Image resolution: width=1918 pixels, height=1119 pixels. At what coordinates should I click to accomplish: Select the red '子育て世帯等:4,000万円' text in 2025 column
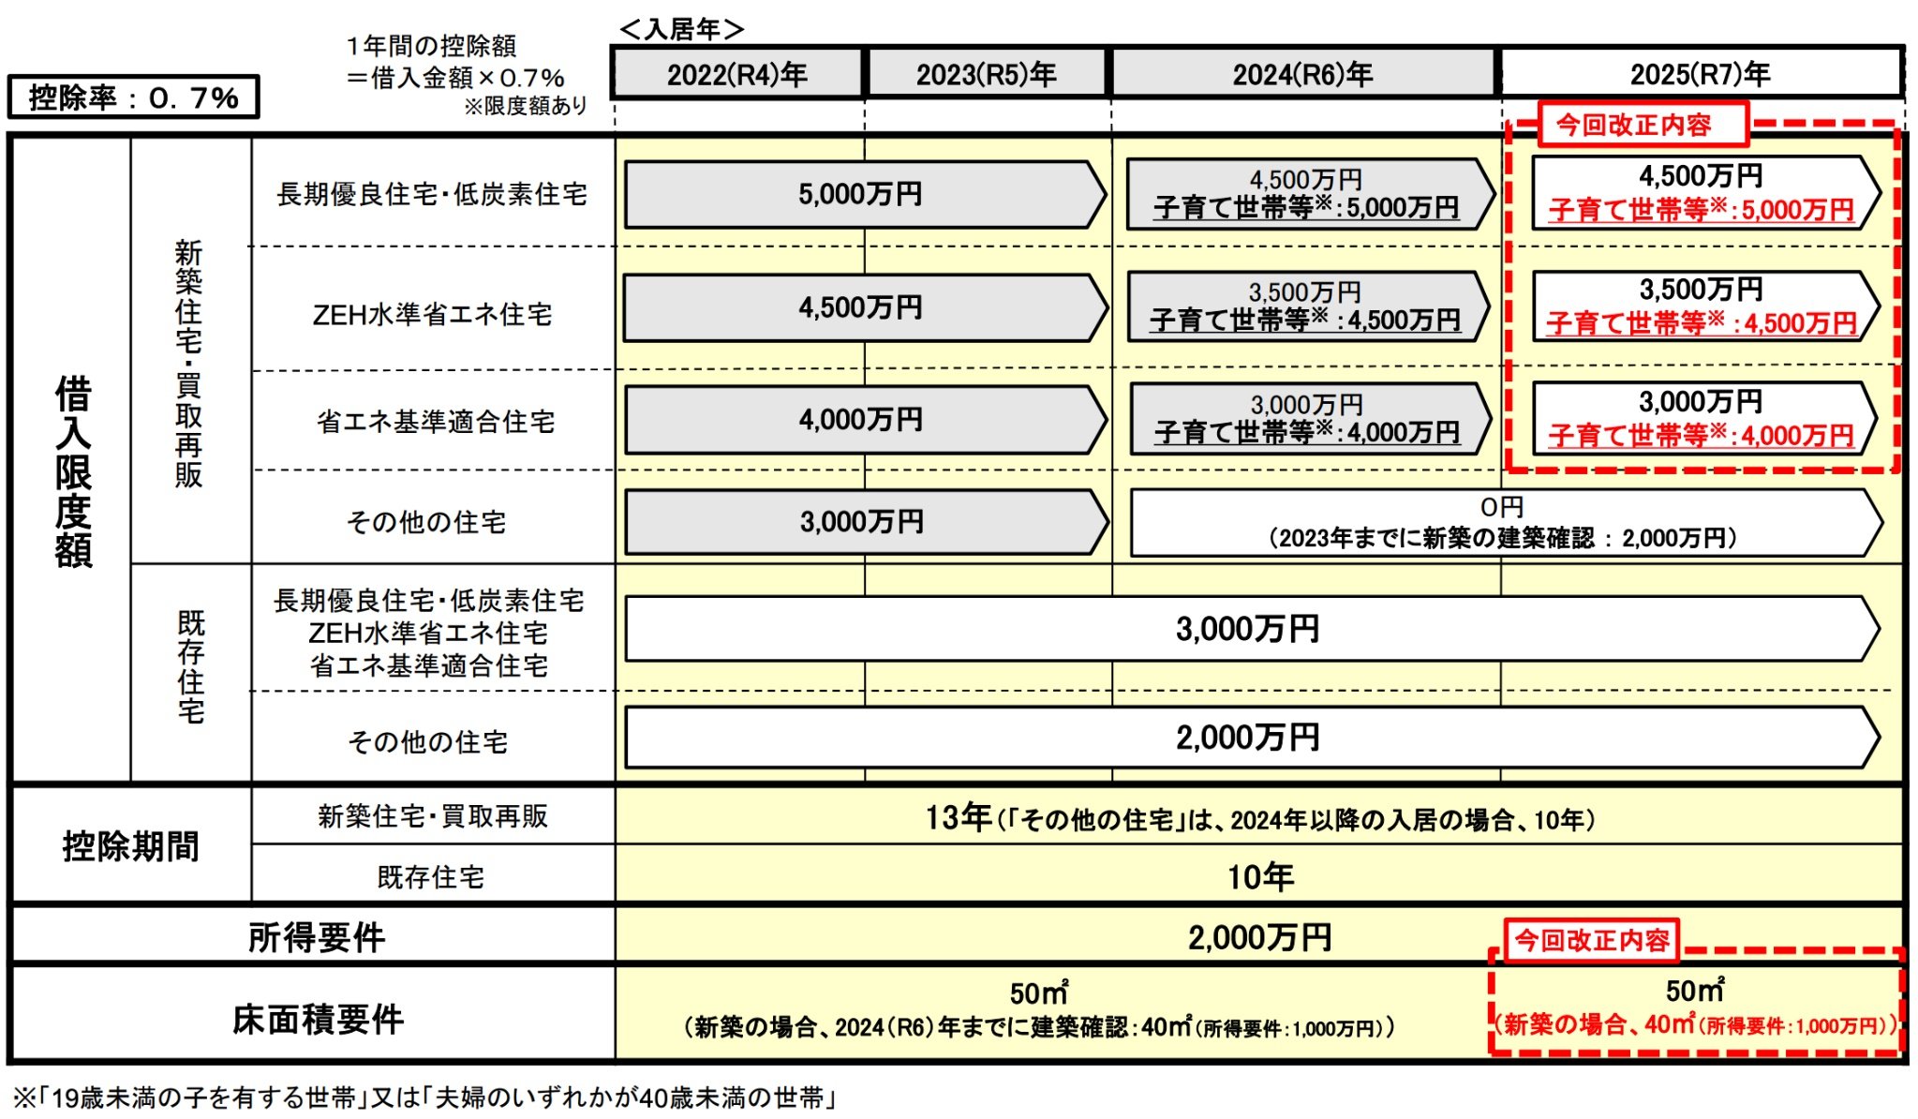pyautogui.click(x=1701, y=436)
